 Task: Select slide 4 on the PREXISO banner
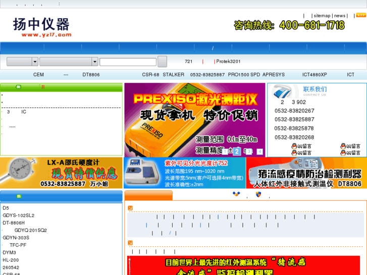259,152
